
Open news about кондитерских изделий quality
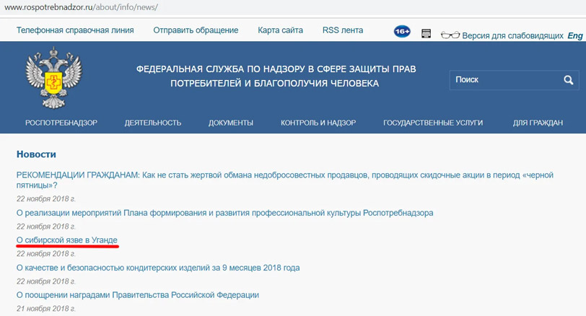[x=158, y=268]
